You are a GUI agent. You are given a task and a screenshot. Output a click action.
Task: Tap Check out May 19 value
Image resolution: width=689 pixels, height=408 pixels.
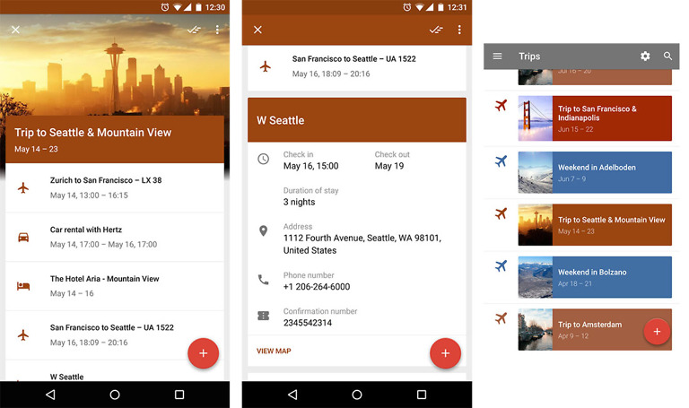(388, 166)
